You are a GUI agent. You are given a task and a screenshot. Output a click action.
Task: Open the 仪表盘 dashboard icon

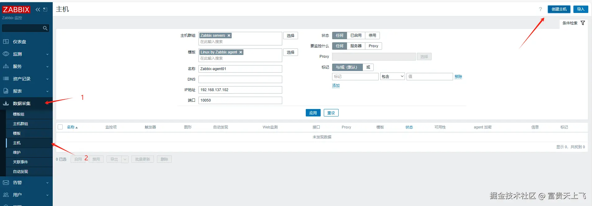tap(6, 42)
